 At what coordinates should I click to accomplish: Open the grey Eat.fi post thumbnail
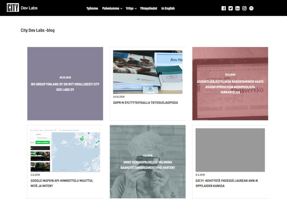[230, 150]
